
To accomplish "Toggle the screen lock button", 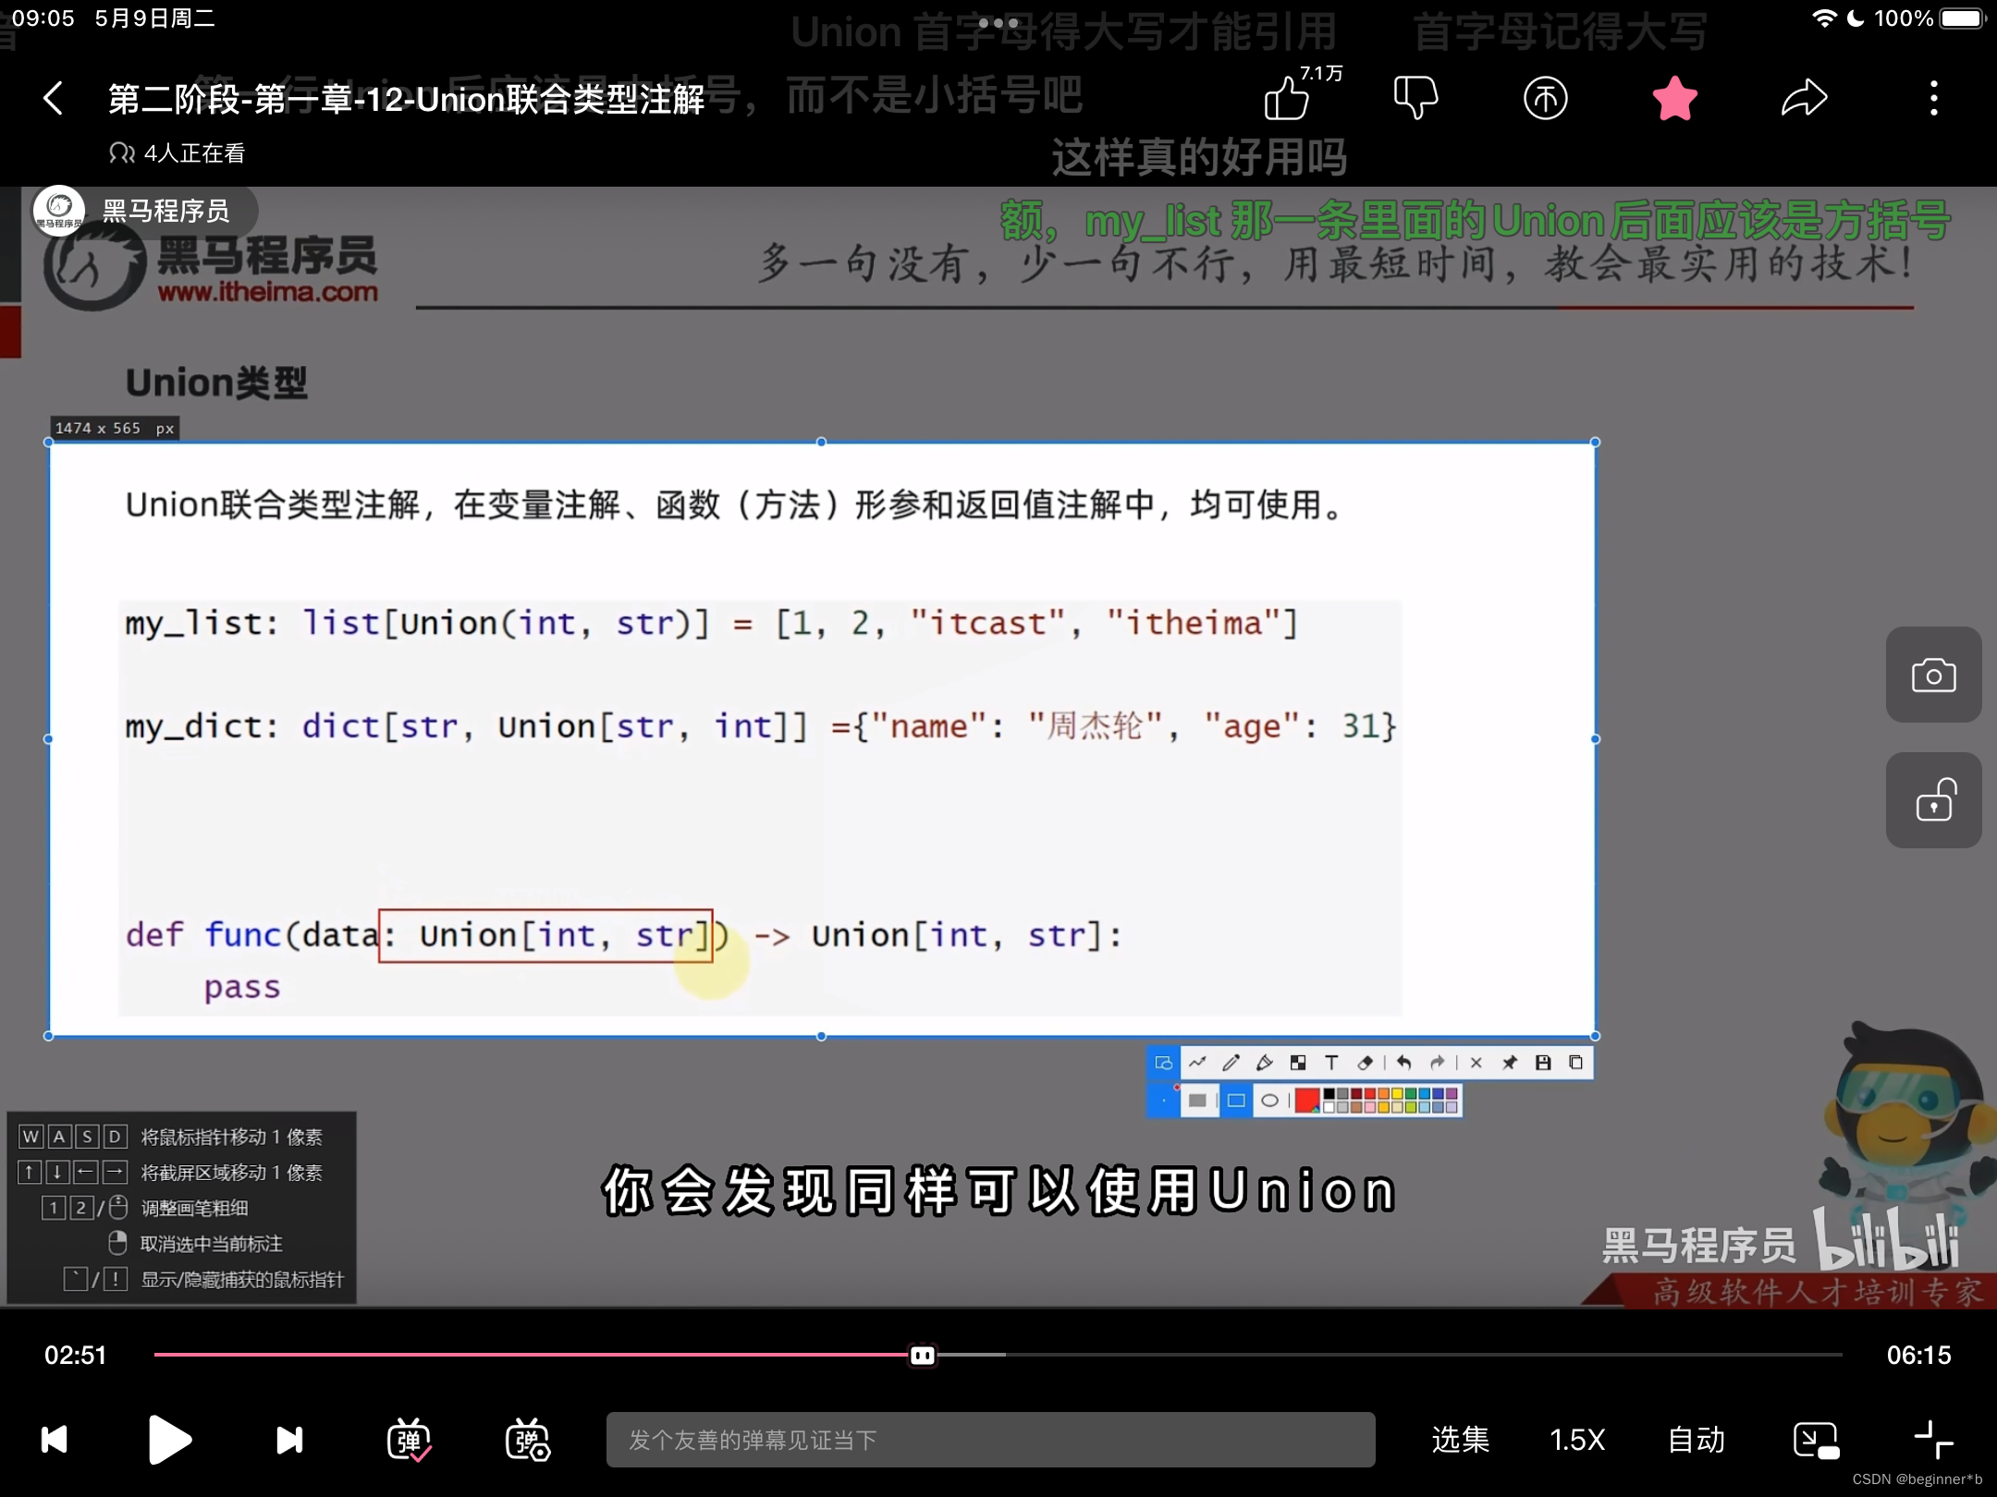I will pos(1933,800).
